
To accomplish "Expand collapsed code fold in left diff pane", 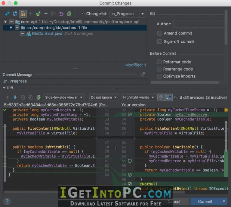I will (97, 138).
